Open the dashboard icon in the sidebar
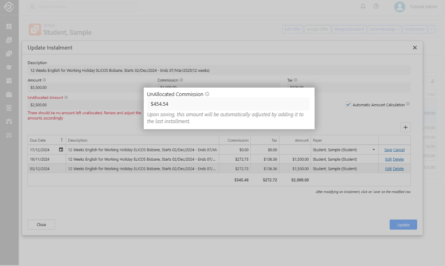The image size is (445, 266). pyautogui.click(x=9, y=27)
